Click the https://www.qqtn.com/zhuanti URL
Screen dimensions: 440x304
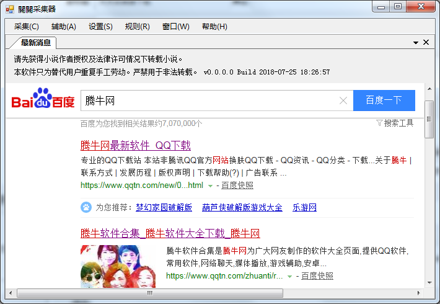224,276
